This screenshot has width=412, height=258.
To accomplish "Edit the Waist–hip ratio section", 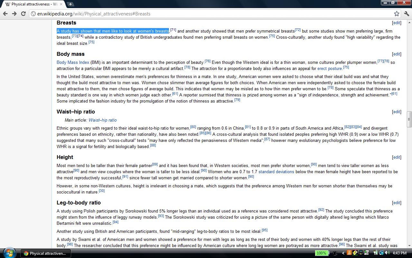I will coord(397,112).
